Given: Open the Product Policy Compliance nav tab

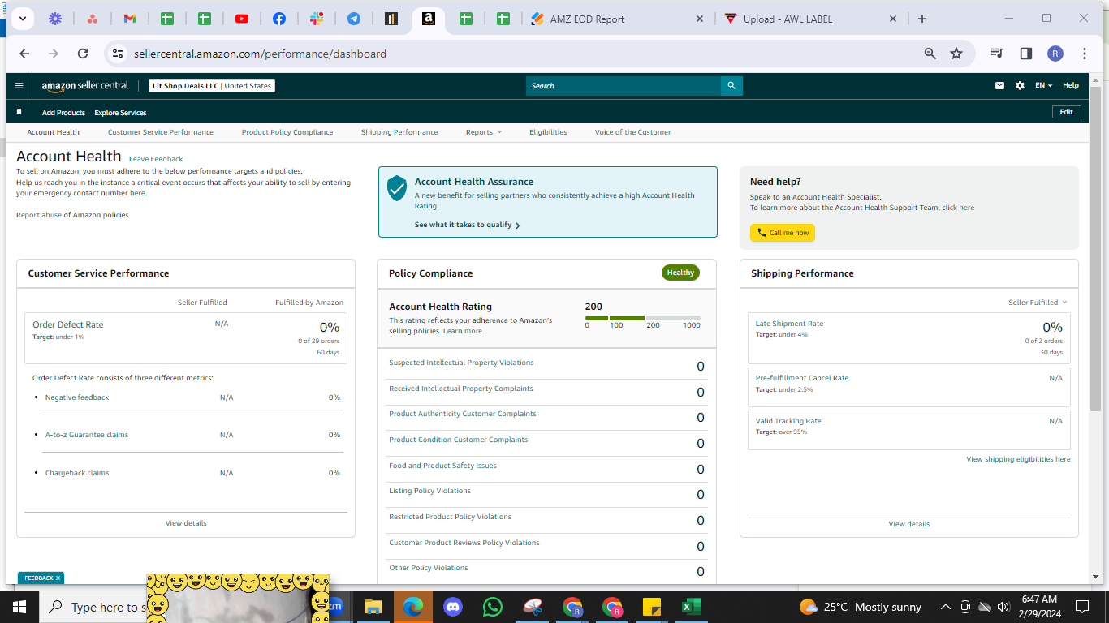Looking at the screenshot, I should tap(287, 132).
